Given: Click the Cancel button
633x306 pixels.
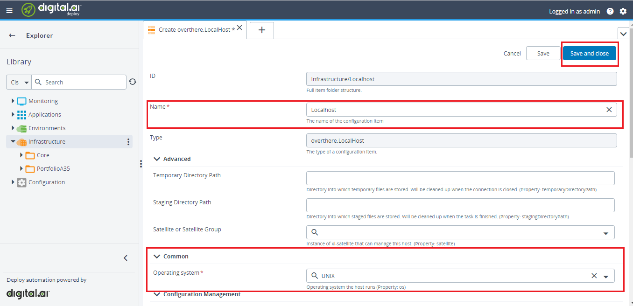Looking at the screenshot, I should (x=512, y=53).
